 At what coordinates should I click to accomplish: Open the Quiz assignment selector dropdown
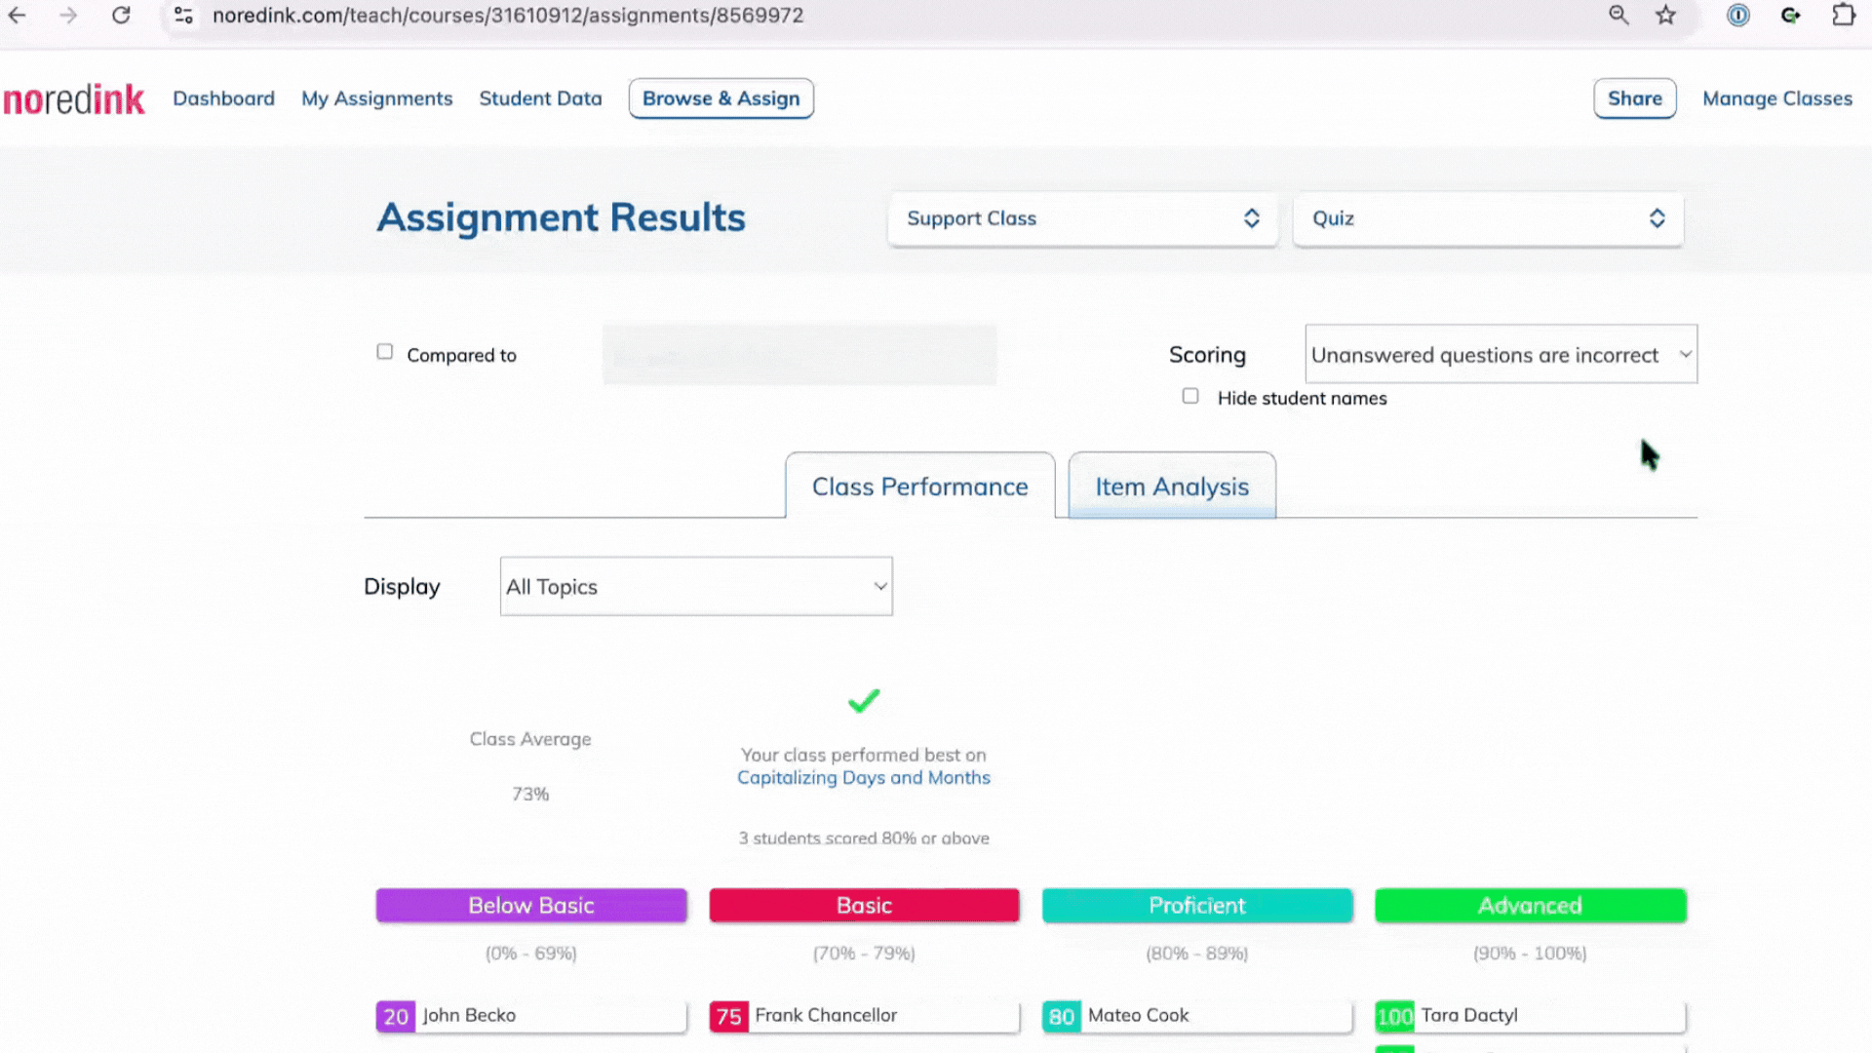point(1487,218)
